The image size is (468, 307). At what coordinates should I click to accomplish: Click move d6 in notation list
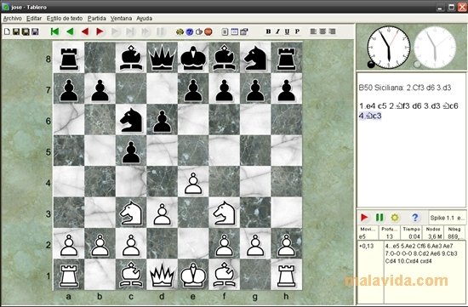[417, 106]
